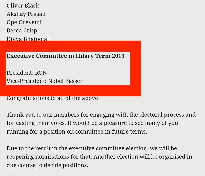Click on Ope Oreyemi in list
Screen dimensions: 205x176
(x=24, y=22)
